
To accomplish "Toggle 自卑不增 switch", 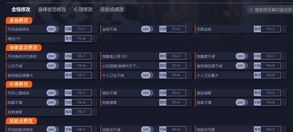I will [242, 103].
